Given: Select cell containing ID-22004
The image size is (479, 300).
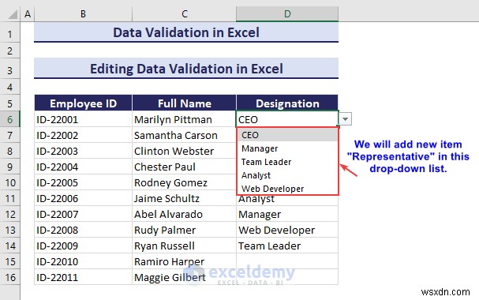Looking at the screenshot, I should (x=83, y=167).
